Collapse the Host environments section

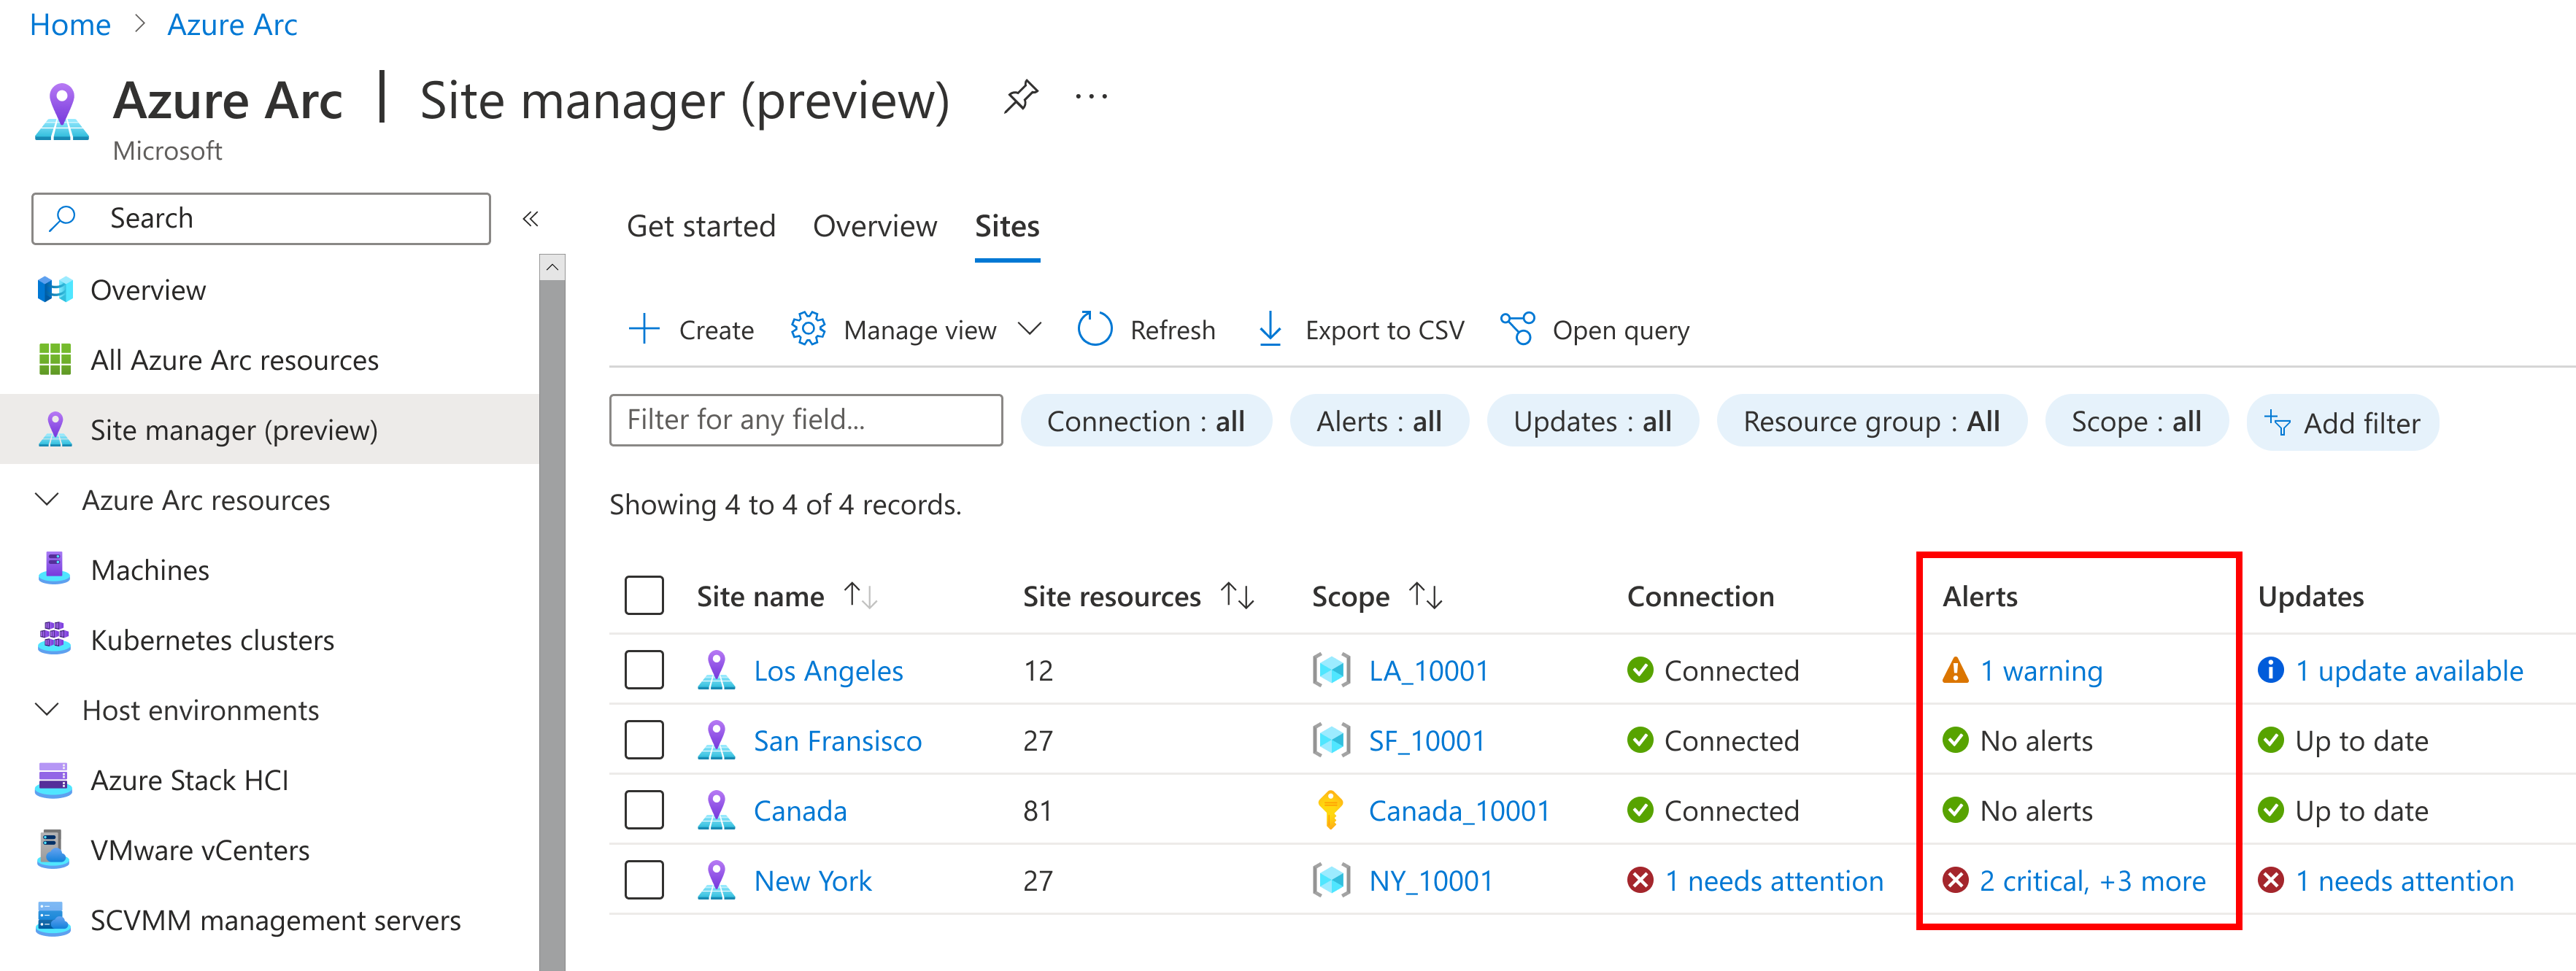pos(47,709)
